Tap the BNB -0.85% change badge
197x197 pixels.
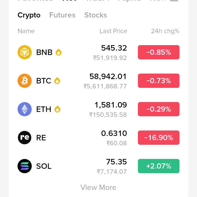(158, 52)
